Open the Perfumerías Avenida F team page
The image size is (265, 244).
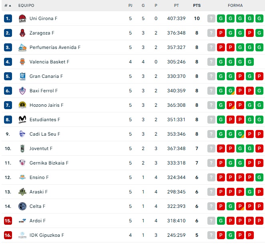click(x=55, y=47)
